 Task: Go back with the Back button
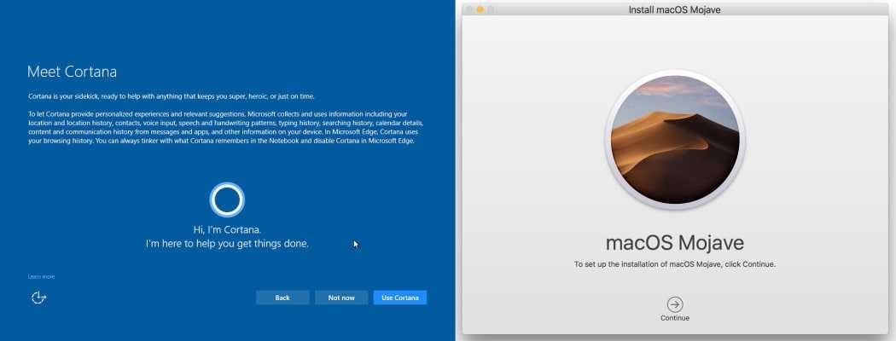(282, 298)
